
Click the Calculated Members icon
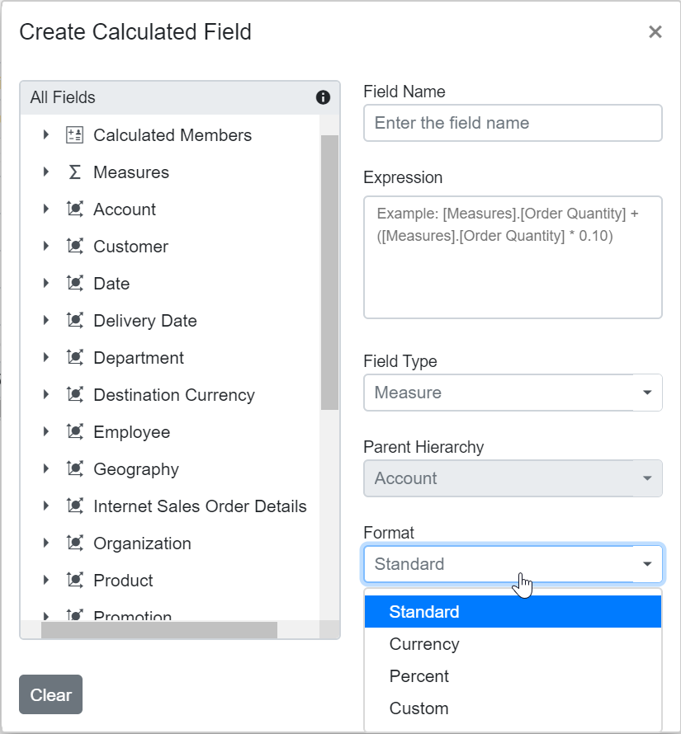pos(75,134)
